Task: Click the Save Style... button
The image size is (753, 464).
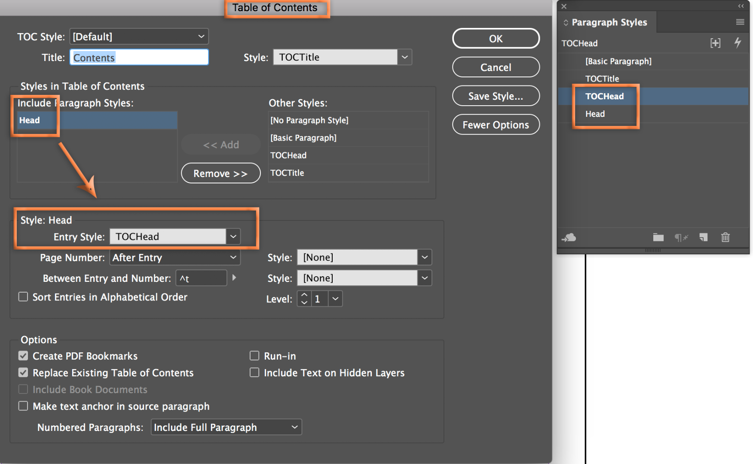Action: (496, 96)
